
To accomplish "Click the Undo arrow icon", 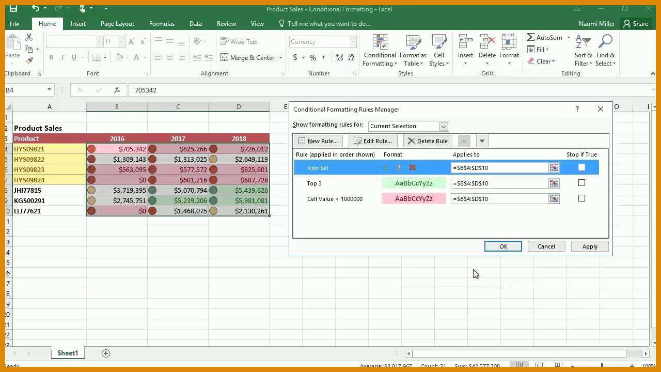I will tap(35, 8).
